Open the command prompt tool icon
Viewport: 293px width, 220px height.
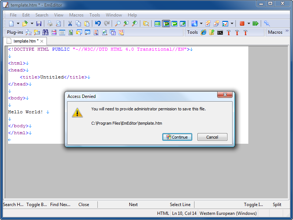[x=220, y=33]
